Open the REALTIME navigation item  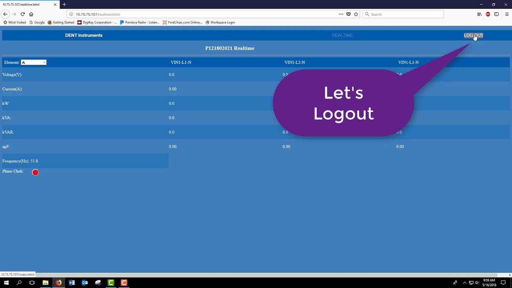pyautogui.click(x=342, y=35)
